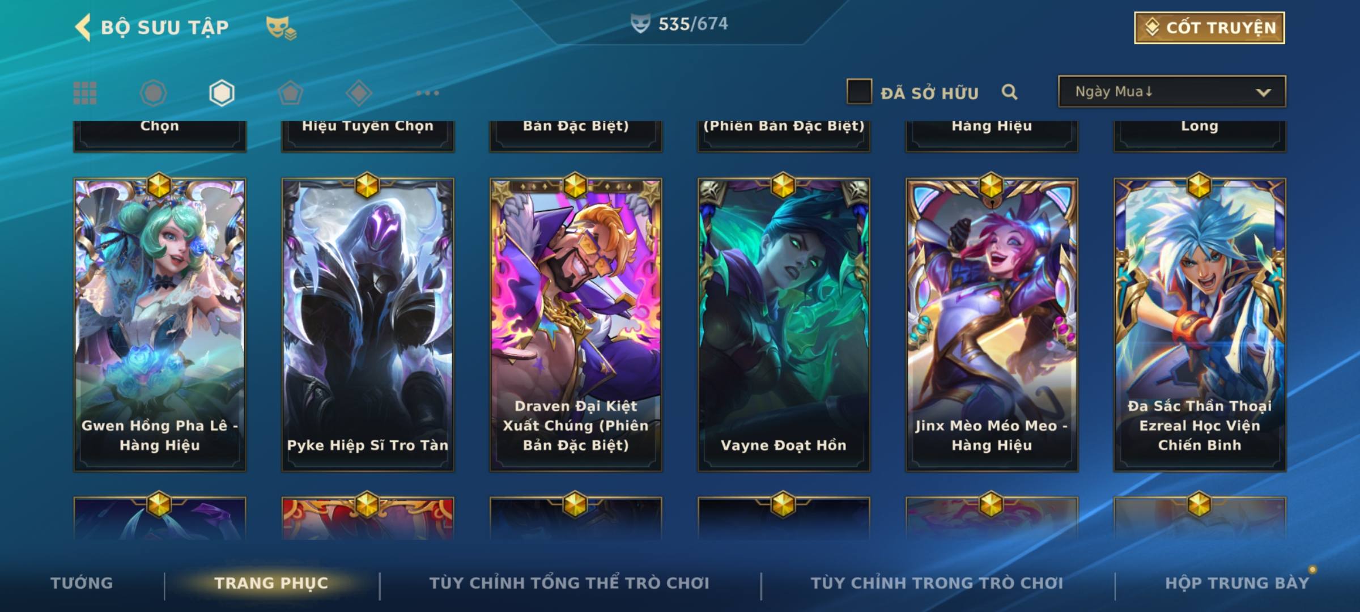Open the Gwen Hồng Pha Lê skin card
The image size is (1360, 612).
159,325
